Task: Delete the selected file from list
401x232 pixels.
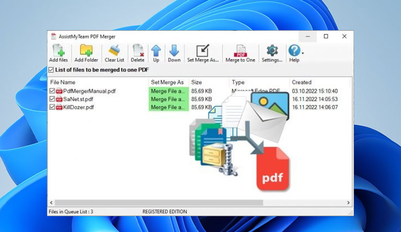Action: click(x=138, y=53)
